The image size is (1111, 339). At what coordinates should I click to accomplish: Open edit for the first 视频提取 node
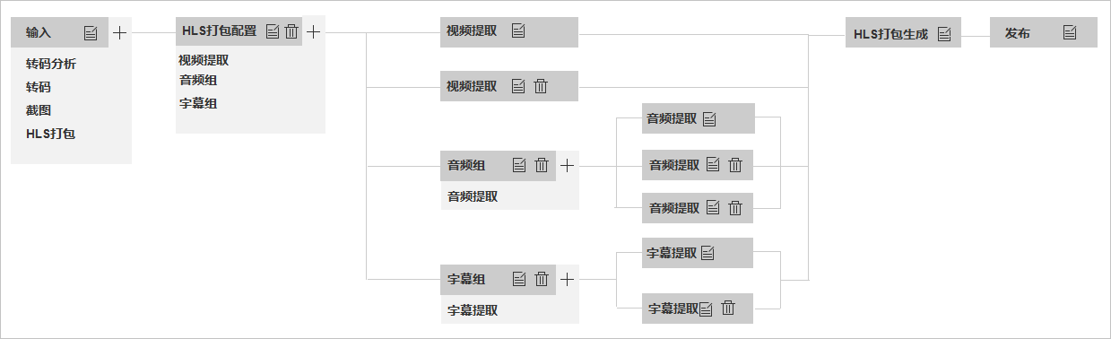(x=518, y=31)
